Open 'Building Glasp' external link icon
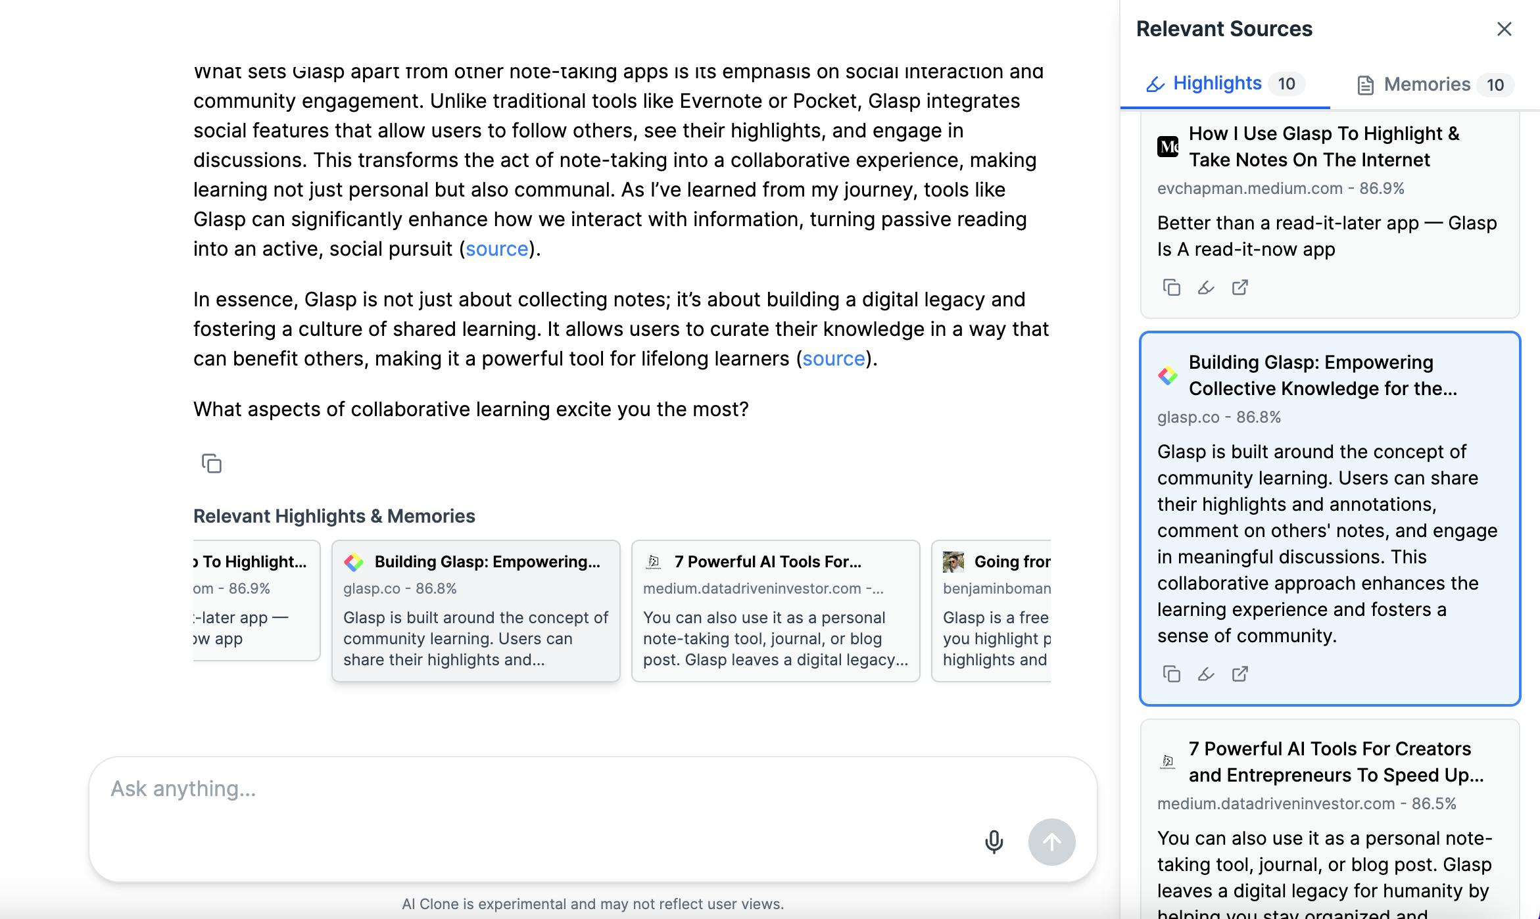Screen dimensions: 1540x919 pos(1239,674)
